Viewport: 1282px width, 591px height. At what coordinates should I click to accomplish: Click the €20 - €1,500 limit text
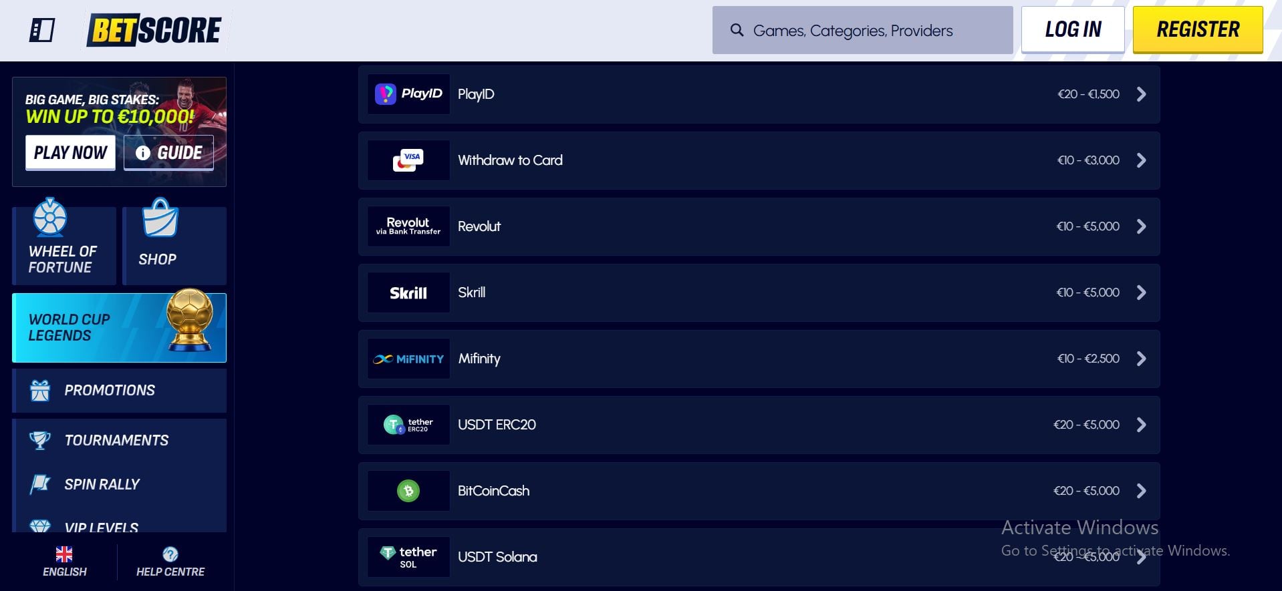tap(1088, 94)
